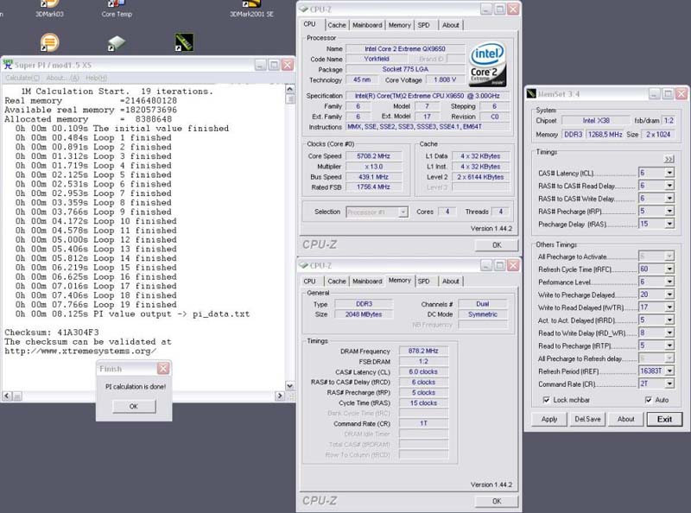Minimize the MemSet 3.4 window
Screen dimensions: 691x513
pyautogui.click(x=654, y=93)
